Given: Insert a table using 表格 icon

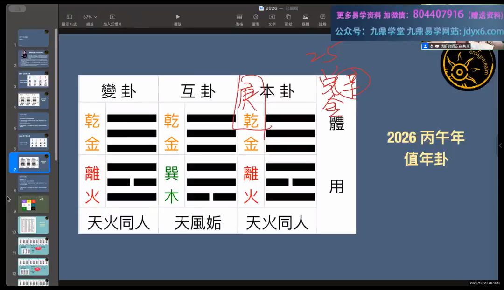Looking at the screenshot, I should pyautogui.click(x=239, y=17).
